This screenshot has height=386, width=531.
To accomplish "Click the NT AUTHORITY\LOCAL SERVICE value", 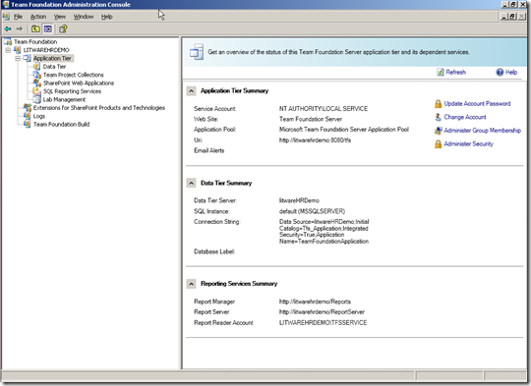I will (x=324, y=109).
